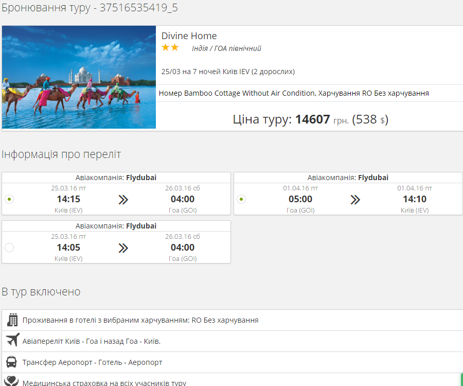
Task: Click the medical insurance heart icon
Action: tap(12, 381)
